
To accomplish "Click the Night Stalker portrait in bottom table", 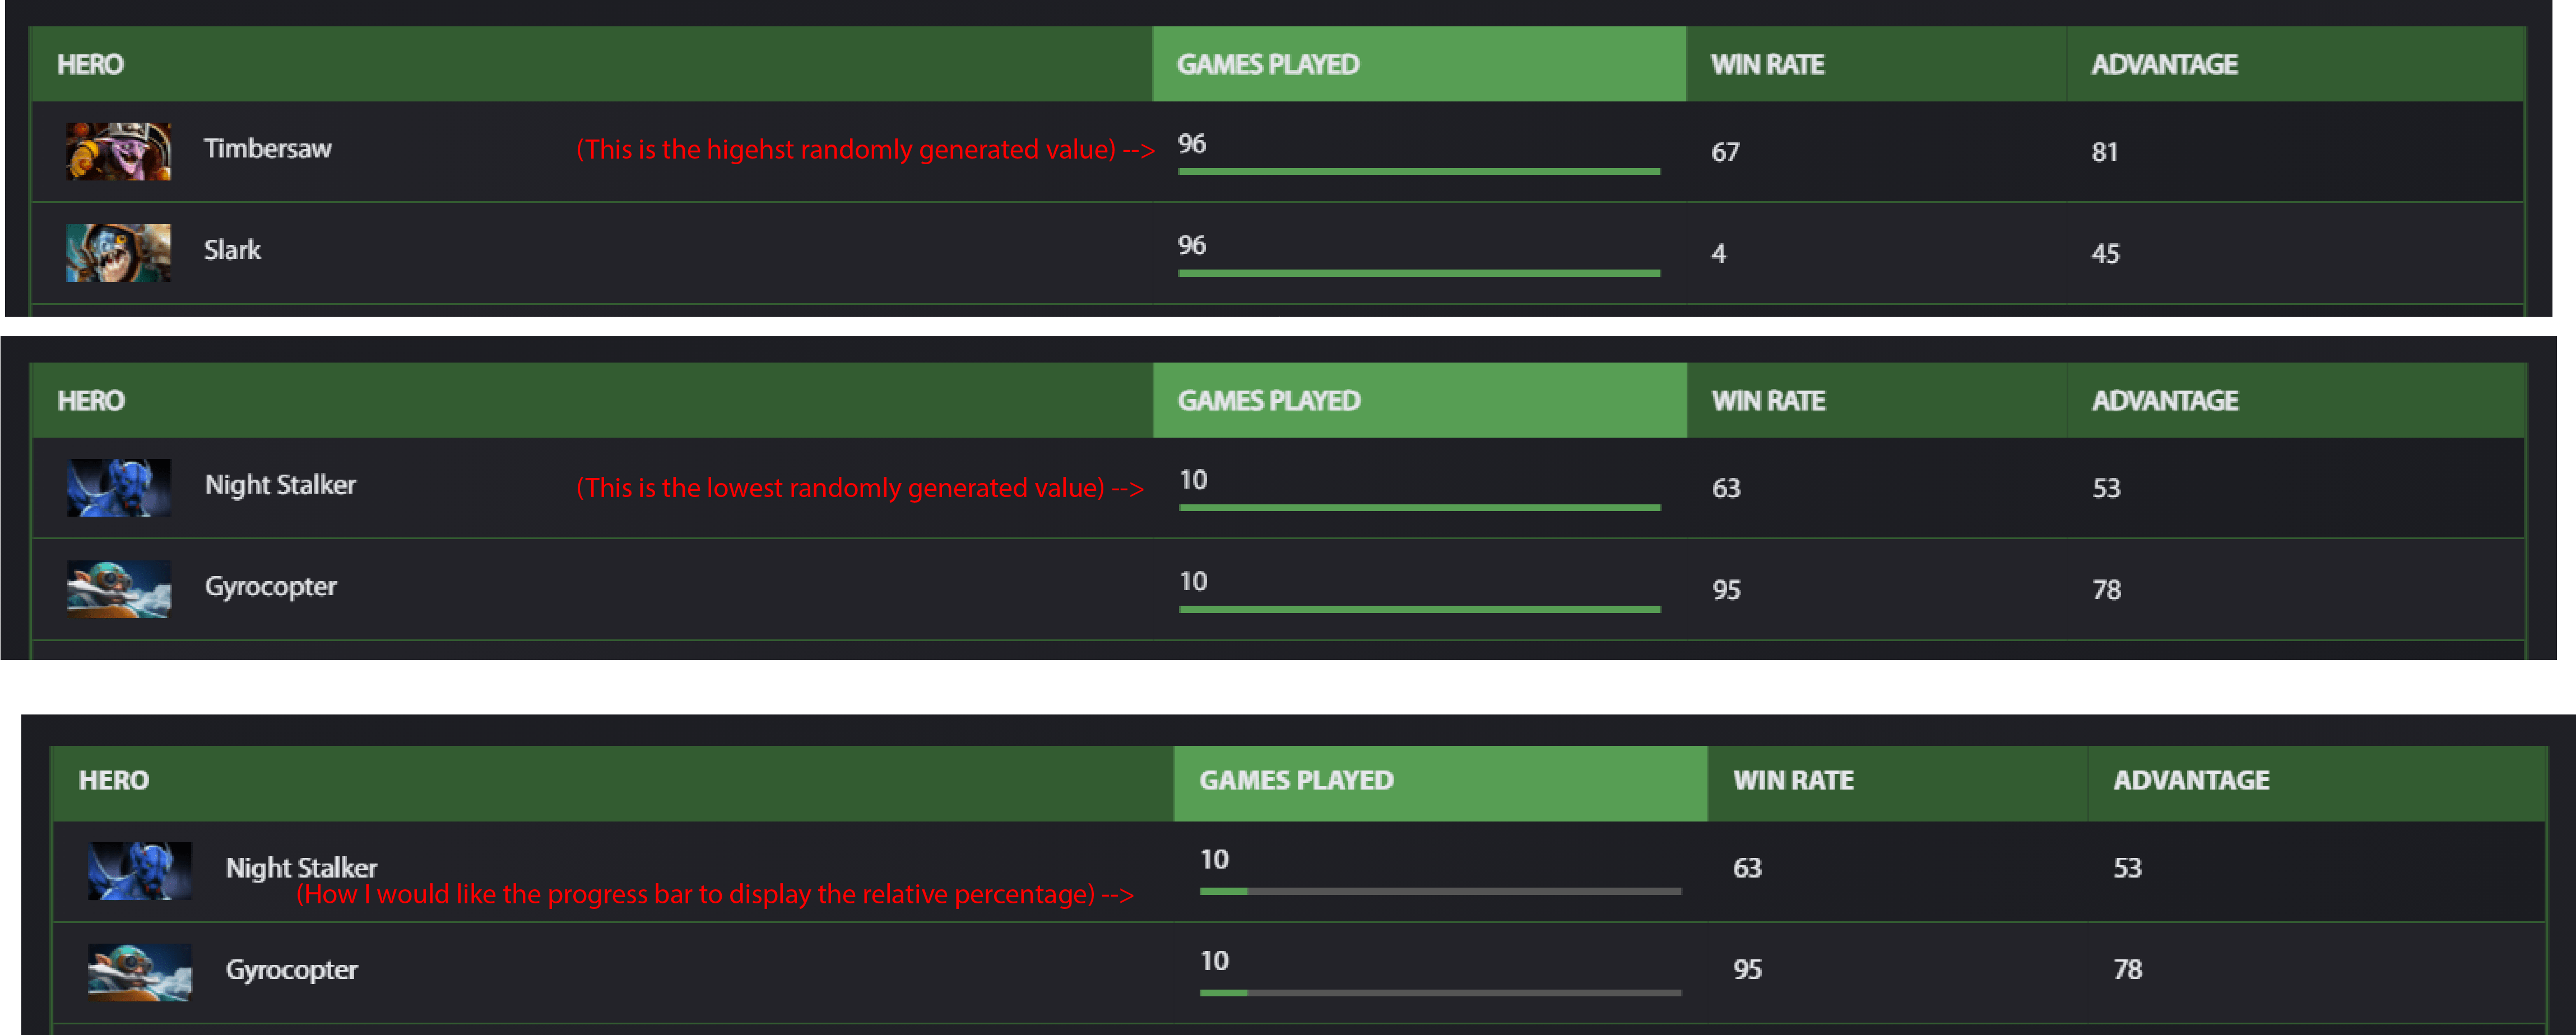I will click(140, 871).
